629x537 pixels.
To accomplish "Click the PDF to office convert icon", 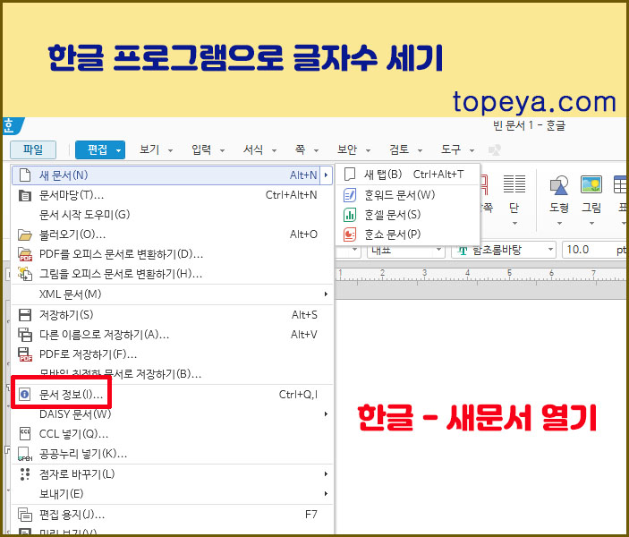I will [25, 254].
